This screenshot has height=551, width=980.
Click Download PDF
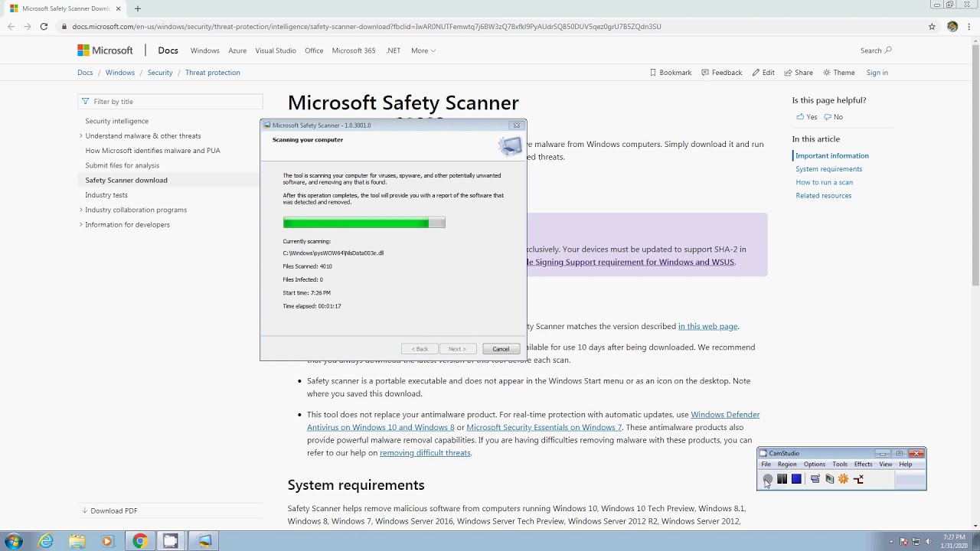point(109,510)
